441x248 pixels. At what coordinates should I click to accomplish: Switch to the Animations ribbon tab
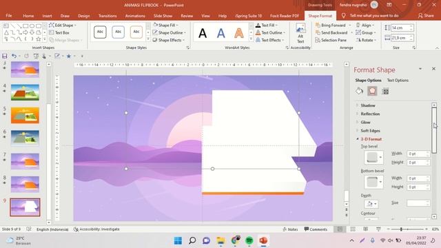[135, 16]
